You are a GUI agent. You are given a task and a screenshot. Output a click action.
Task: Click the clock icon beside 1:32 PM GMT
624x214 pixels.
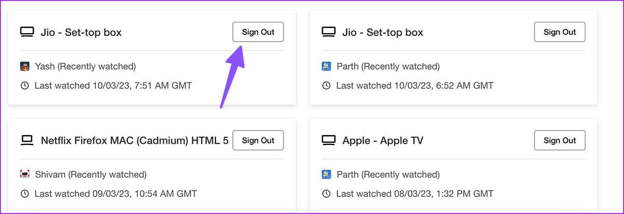pos(326,194)
